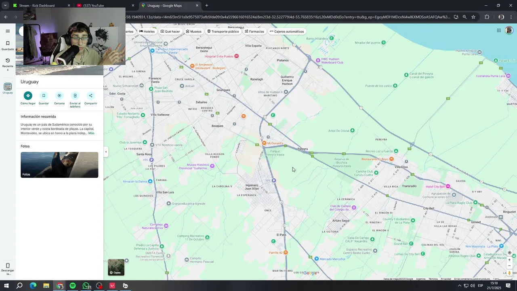The height and width of the screenshot is (291, 517).
Task: Open File Explorer from taskbar
Action: coord(46,286)
